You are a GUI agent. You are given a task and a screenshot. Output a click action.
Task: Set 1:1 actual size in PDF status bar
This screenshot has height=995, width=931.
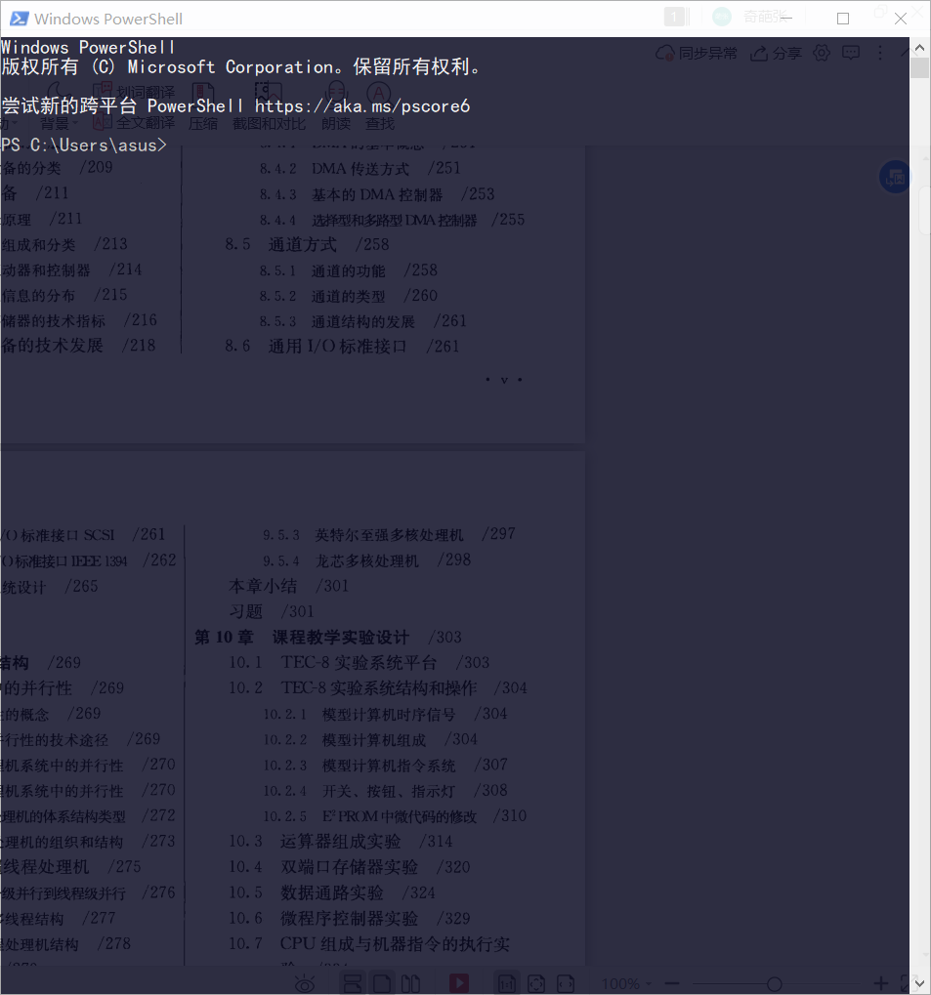coord(507,984)
